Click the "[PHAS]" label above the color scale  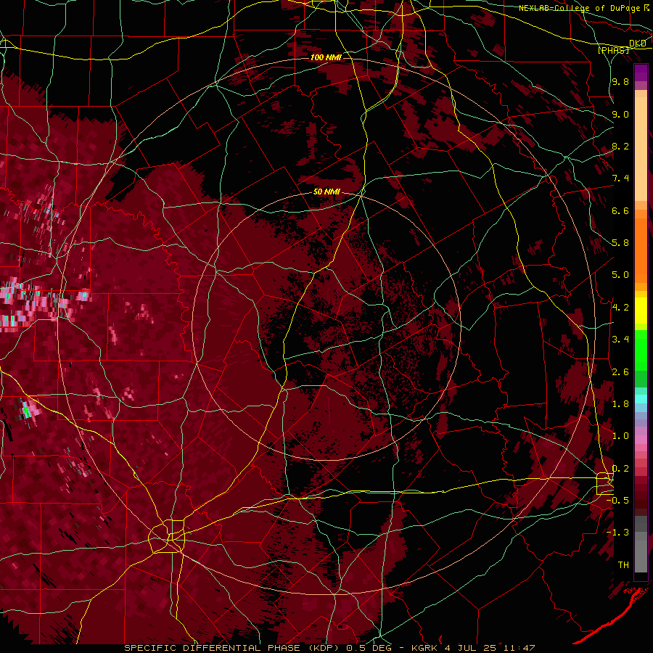pyautogui.click(x=613, y=50)
